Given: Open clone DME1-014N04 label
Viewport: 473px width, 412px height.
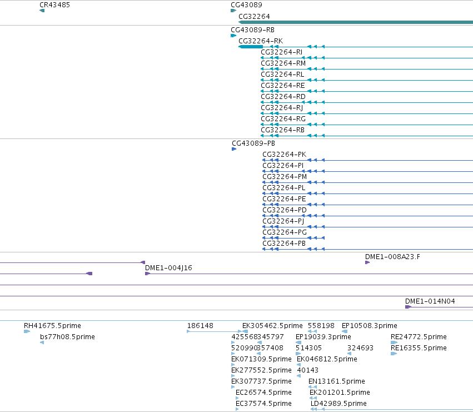Looking at the screenshot, I should pos(430,301).
